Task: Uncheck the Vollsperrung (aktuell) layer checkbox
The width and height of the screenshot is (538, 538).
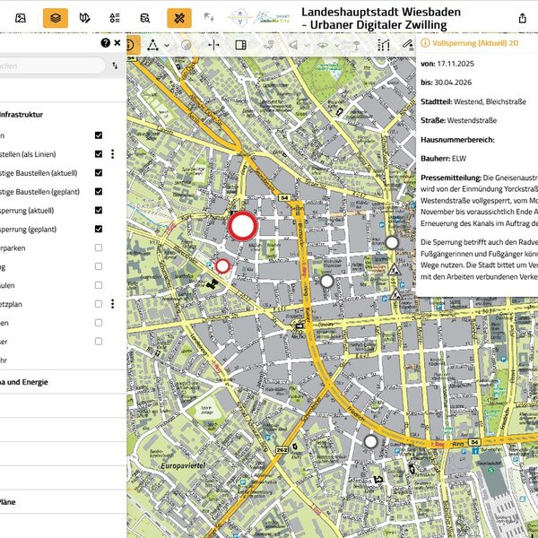Action: pyautogui.click(x=99, y=210)
